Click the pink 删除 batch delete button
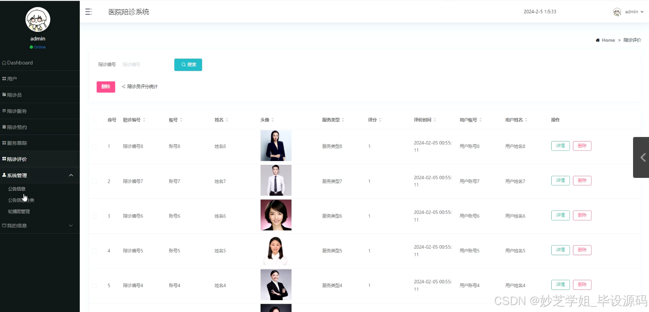 [x=106, y=87]
